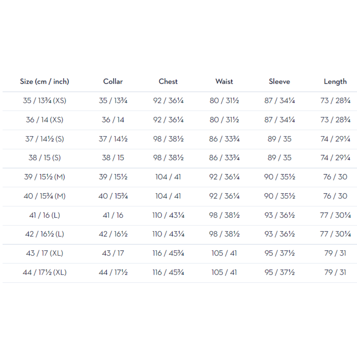Click the Chest column header
The image size is (357, 357).
click(x=168, y=82)
